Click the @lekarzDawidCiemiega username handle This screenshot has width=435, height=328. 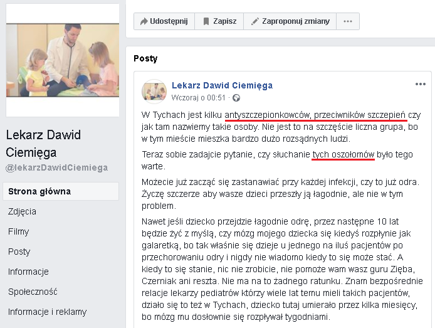pyautogui.click(x=56, y=168)
